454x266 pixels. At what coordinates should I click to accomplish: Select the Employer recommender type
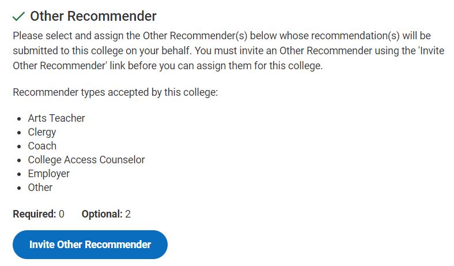pos(49,174)
